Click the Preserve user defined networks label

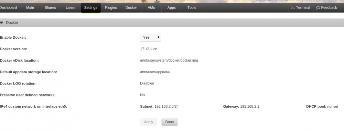click(x=28, y=95)
